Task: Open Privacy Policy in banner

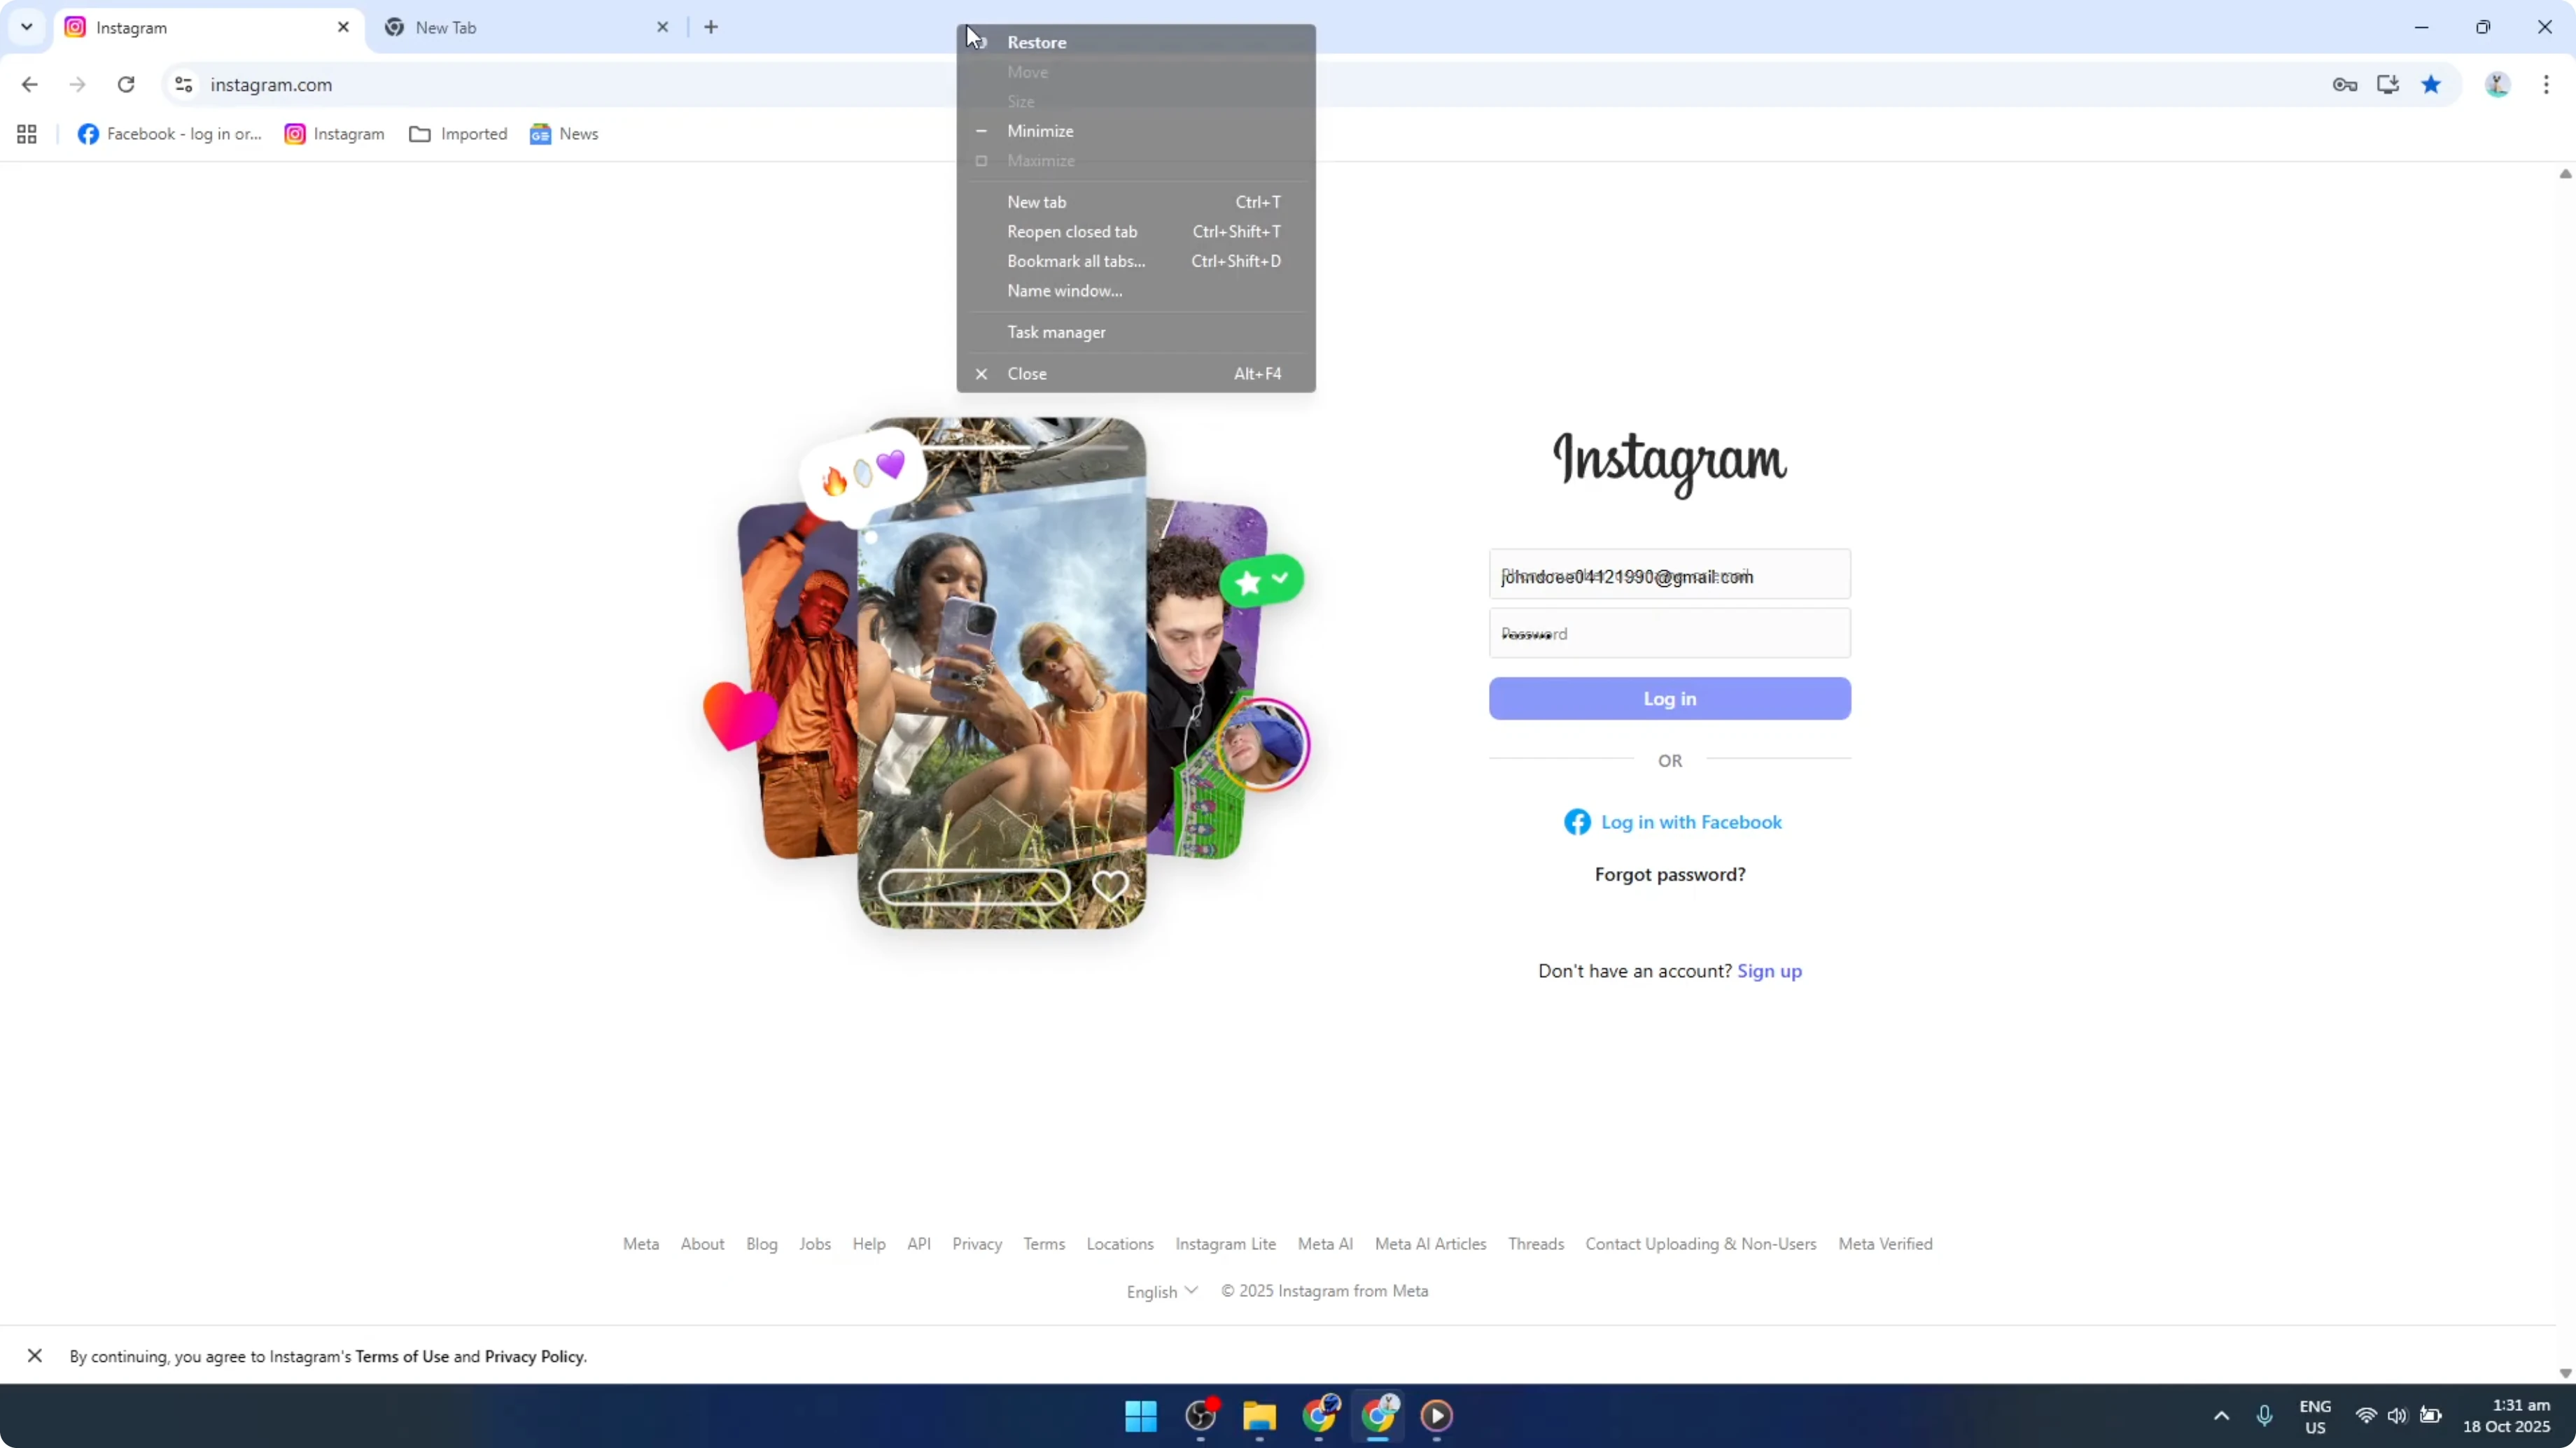Action: [x=534, y=1357]
